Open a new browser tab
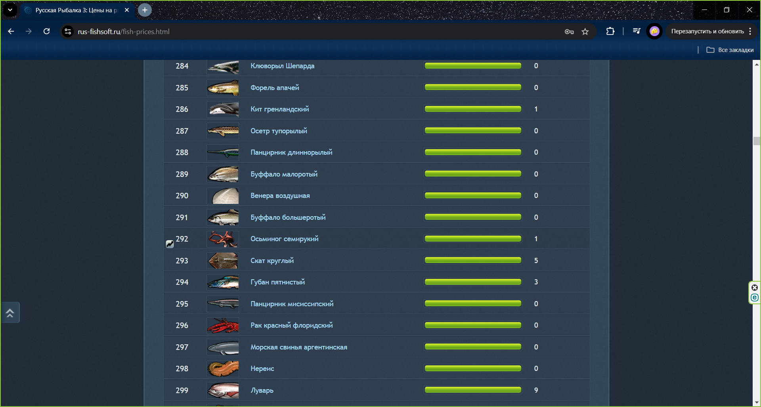The height and width of the screenshot is (407, 761). pyautogui.click(x=145, y=10)
